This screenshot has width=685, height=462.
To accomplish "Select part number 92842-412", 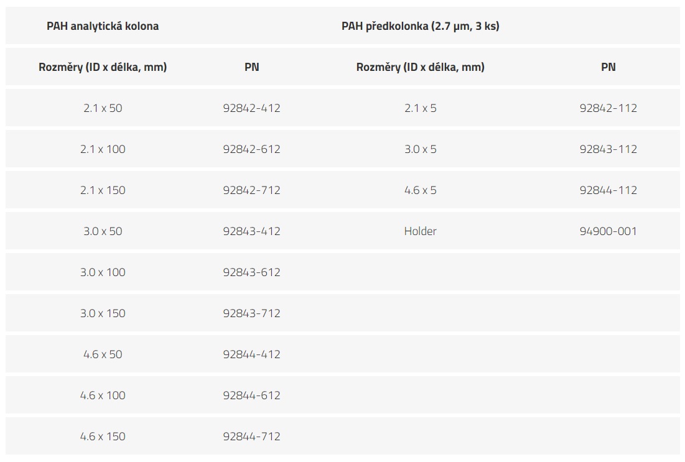I will [x=251, y=108].
